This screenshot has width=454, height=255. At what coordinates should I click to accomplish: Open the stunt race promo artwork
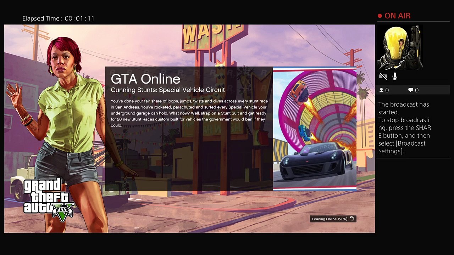point(315,129)
